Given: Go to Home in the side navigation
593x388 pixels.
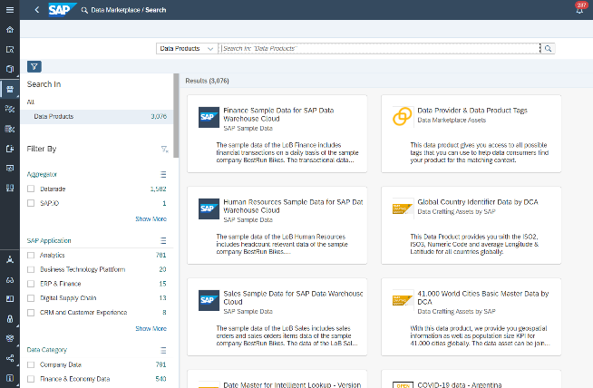Looking at the screenshot, I should (10, 30).
